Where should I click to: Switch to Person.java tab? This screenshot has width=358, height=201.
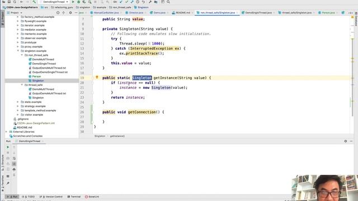click(328, 13)
